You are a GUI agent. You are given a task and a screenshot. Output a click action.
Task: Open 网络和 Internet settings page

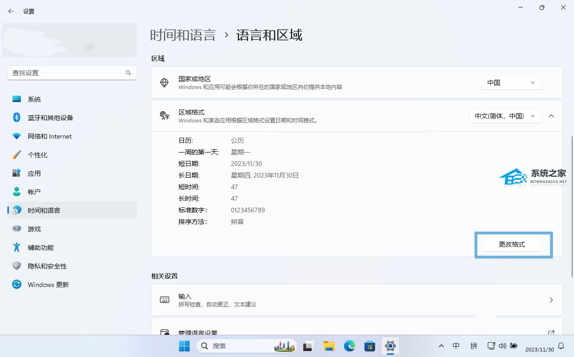[49, 136]
